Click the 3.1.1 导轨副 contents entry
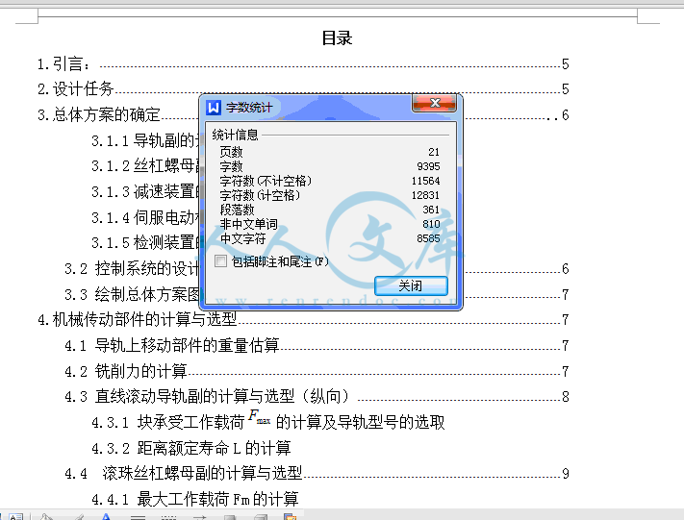 click(145, 140)
